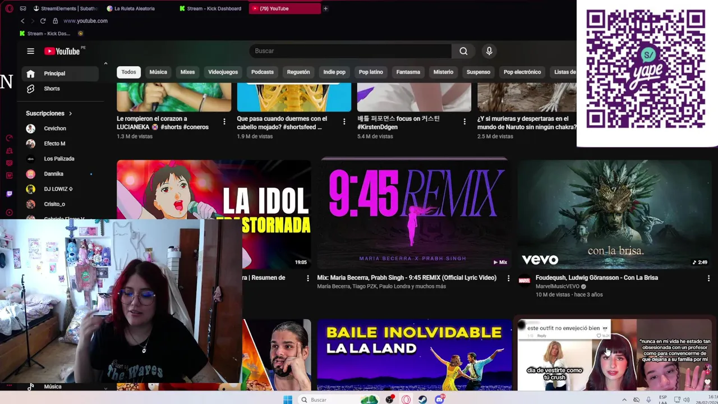Open options menu for cabello mojado short
The height and width of the screenshot is (404, 718).
(x=344, y=121)
